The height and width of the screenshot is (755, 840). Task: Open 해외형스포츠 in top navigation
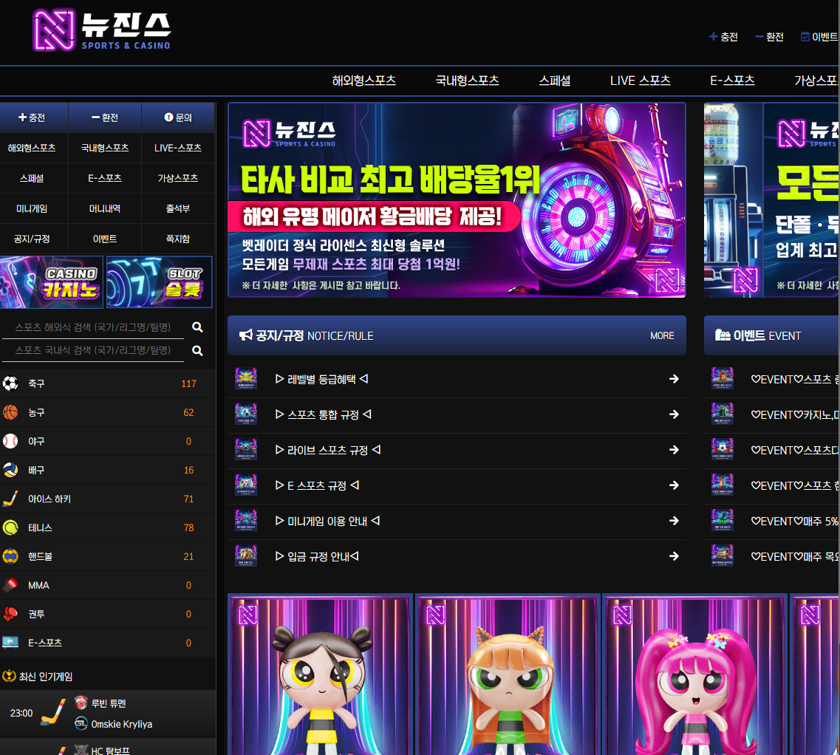[x=363, y=81]
